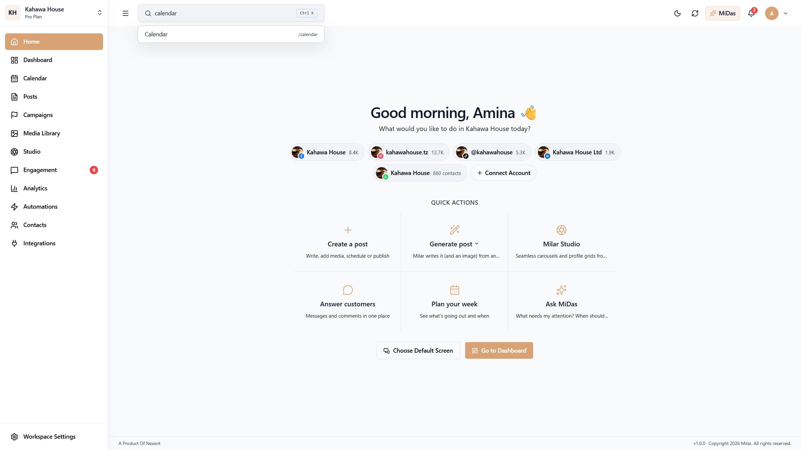Viewport: 801px width, 450px height.
Task: Open Calendar in the sidebar navigation
Action: 54,78
